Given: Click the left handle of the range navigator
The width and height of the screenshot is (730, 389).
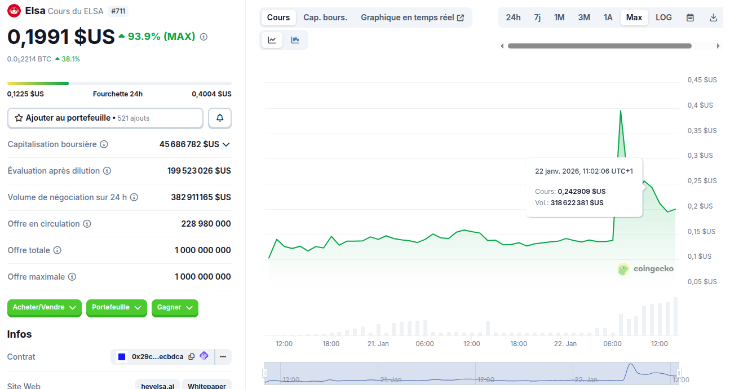Looking at the screenshot, I should click(x=264, y=373).
